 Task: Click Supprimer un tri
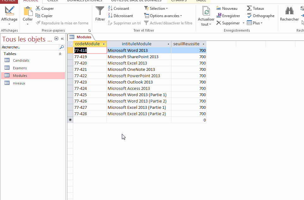click(x=124, y=23)
